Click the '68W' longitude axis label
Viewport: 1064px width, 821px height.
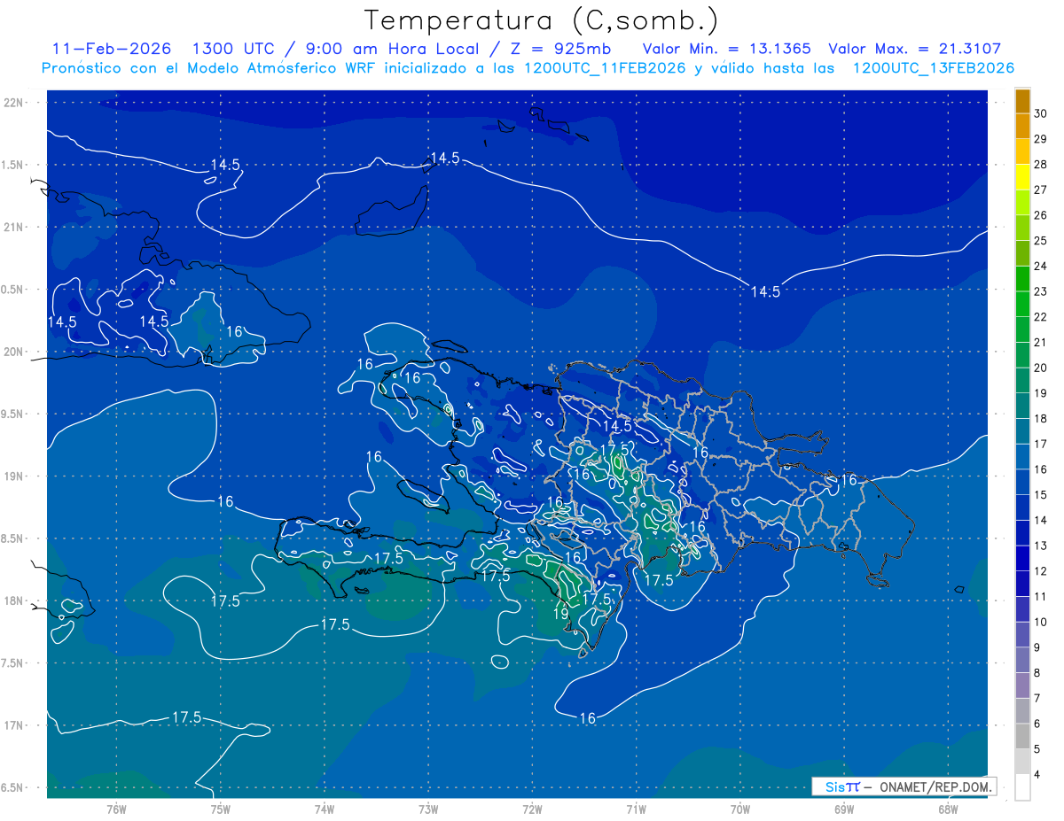click(948, 809)
